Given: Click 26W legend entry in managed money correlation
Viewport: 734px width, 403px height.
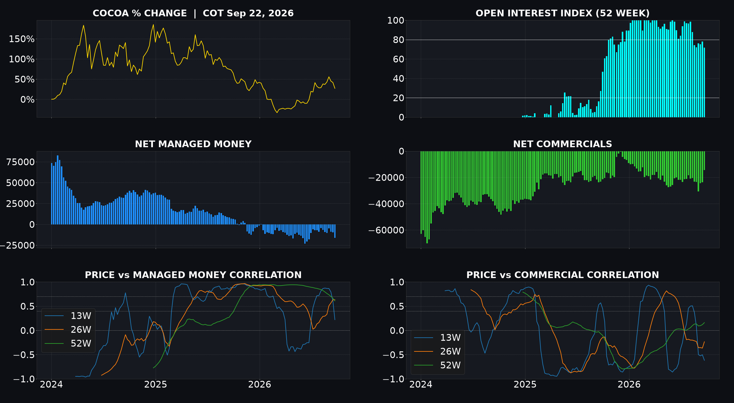Looking at the screenshot, I should tap(68, 330).
